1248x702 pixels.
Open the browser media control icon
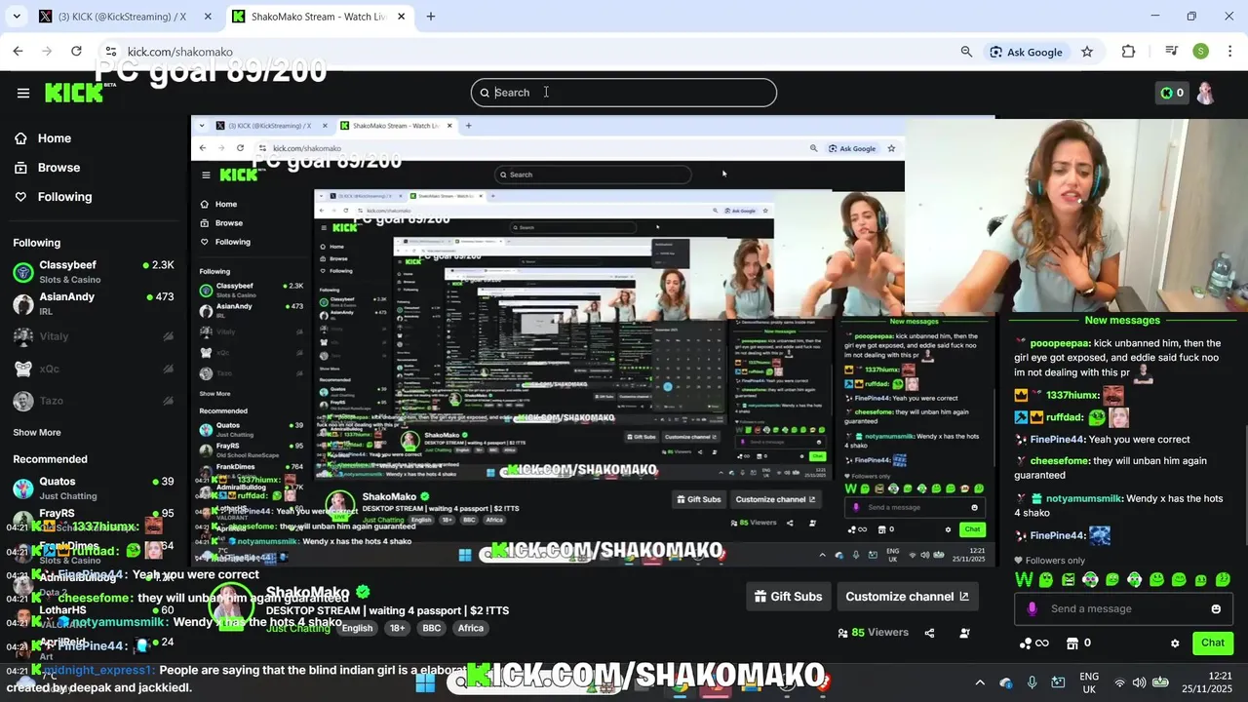click(x=1171, y=52)
